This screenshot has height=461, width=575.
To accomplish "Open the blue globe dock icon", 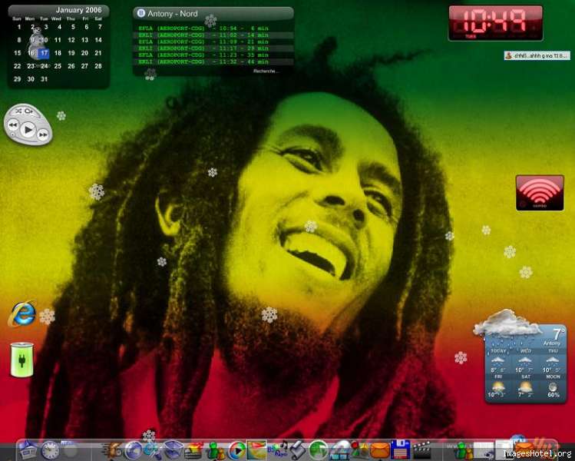I will (x=133, y=450).
